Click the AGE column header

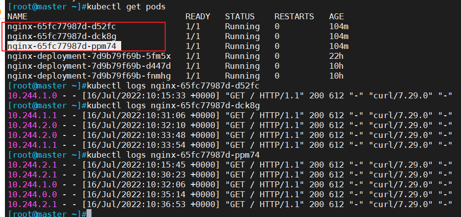coord(336,16)
